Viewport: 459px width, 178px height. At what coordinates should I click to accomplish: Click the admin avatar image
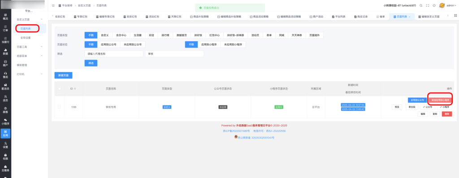coord(442,5)
